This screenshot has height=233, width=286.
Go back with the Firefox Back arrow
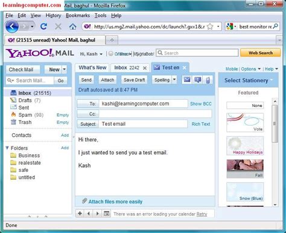(x=12, y=27)
